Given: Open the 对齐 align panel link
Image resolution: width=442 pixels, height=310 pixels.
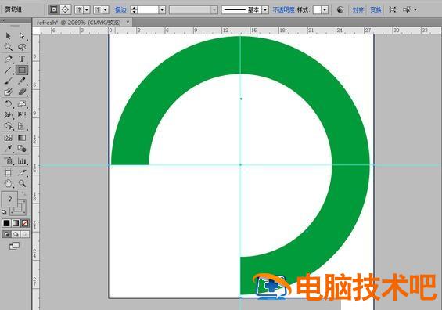Looking at the screenshot, I should click(x=358, y=10).
